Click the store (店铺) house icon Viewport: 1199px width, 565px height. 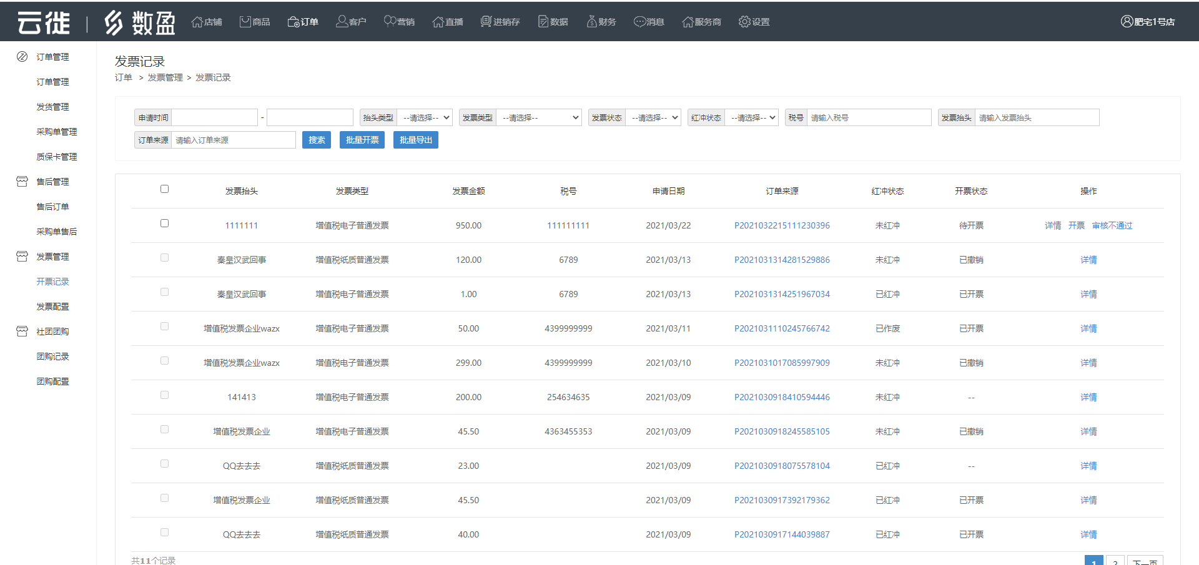coord(197,22)
